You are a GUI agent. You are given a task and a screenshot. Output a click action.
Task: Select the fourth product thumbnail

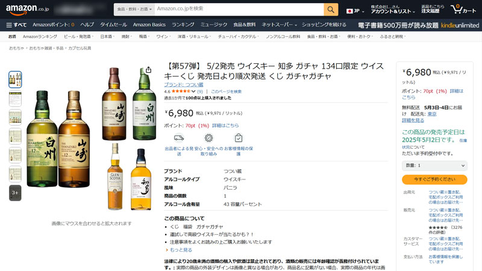[15, 136]
